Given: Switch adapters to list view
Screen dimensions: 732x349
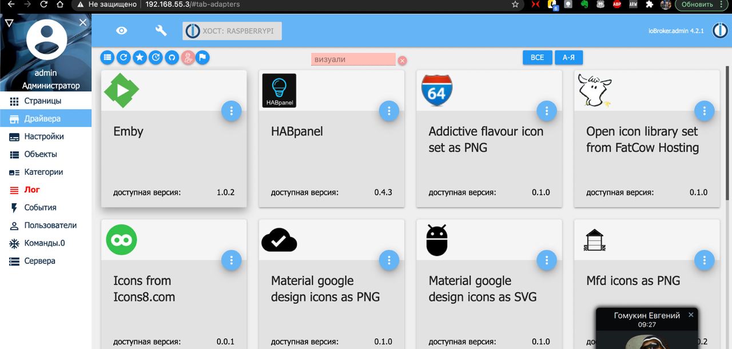Looking at the screenshot, I should point(108,57).
